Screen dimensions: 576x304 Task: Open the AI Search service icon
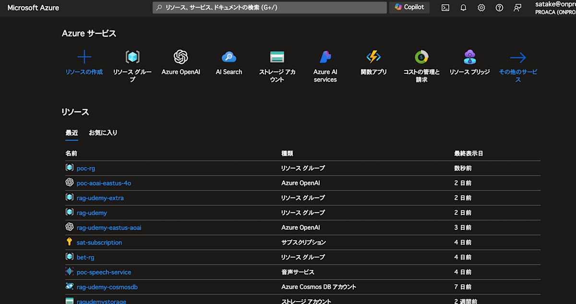229,57
